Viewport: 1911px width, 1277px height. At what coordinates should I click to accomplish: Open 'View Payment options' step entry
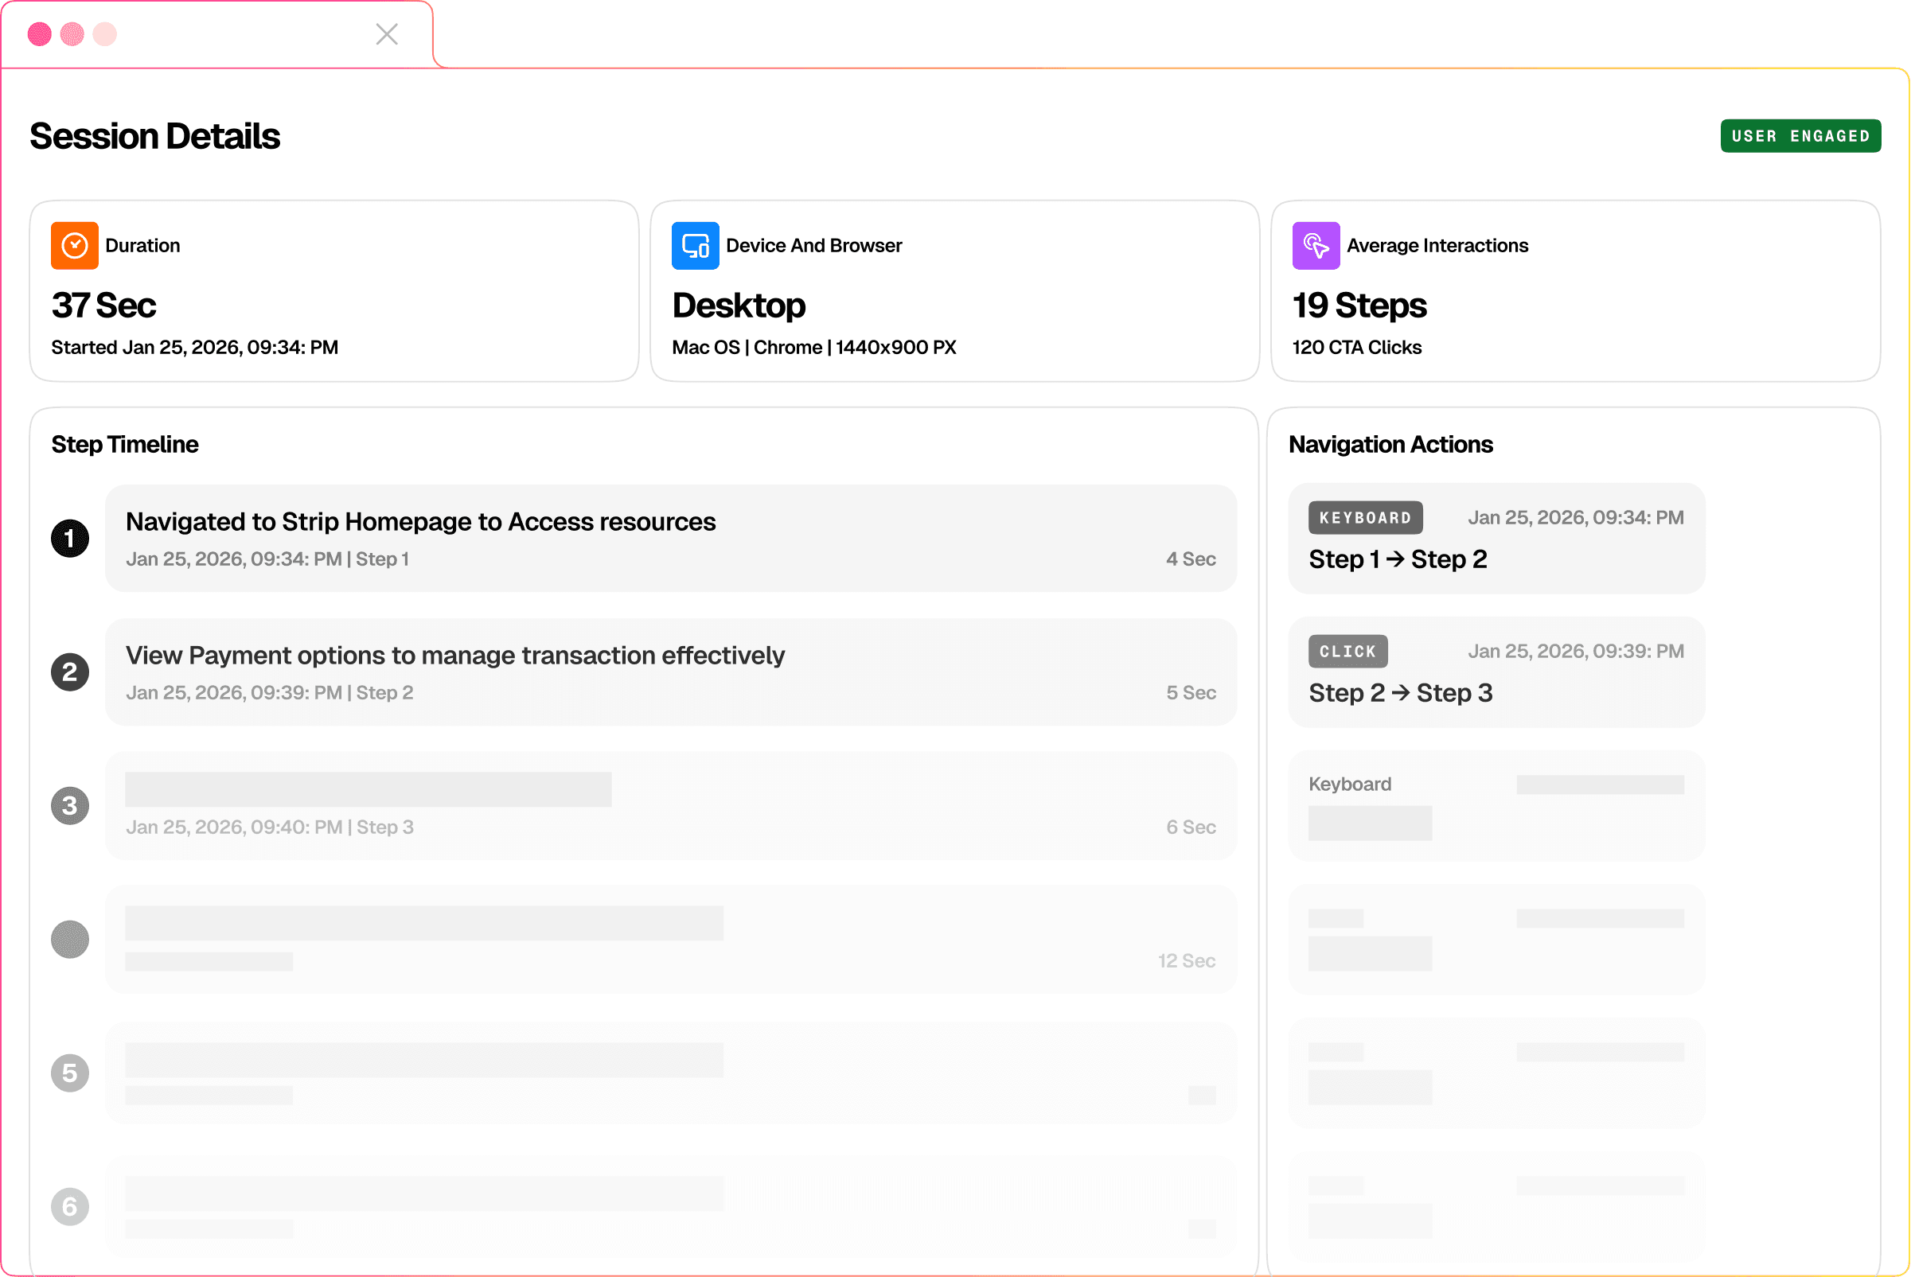670,672
